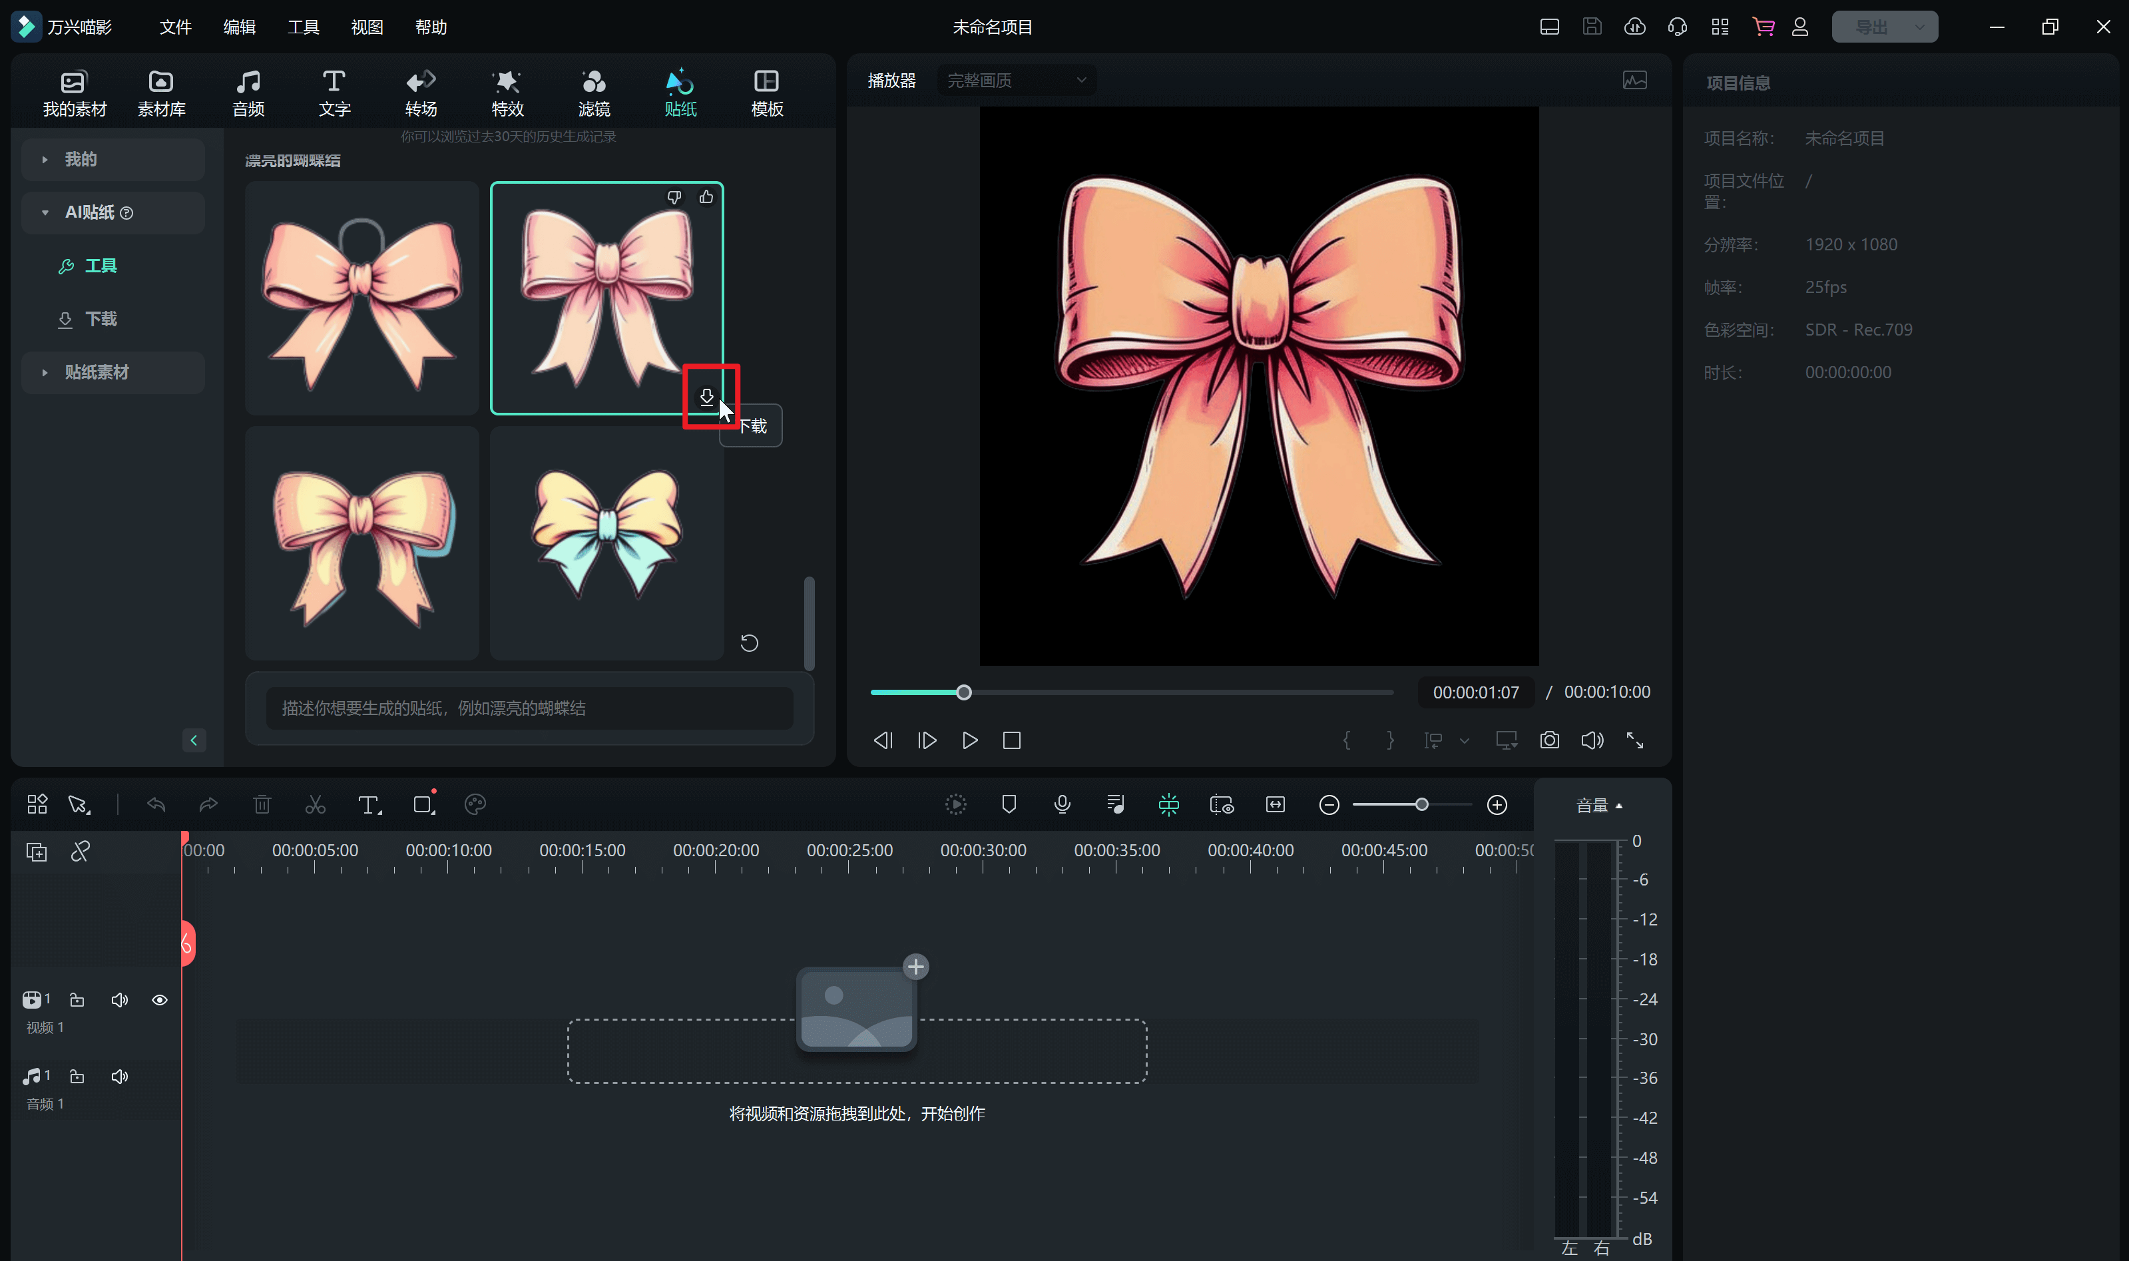Click the thumbs-up icon on selected sticker
The image size is (2129, 1261).
point(706,197)
